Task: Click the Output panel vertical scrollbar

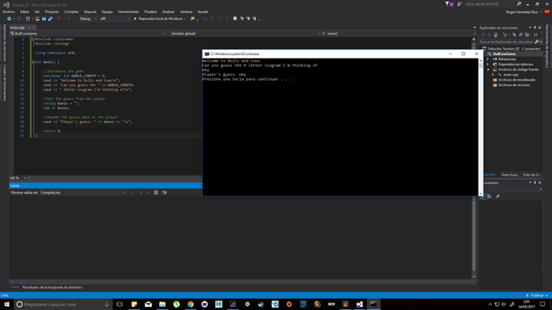Action: click(474, 237)
